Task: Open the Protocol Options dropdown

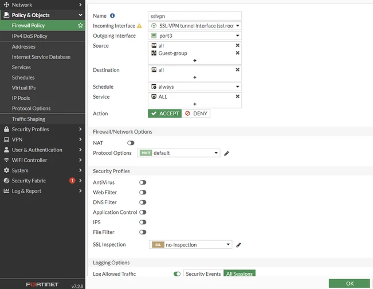Action: [179, 153]
